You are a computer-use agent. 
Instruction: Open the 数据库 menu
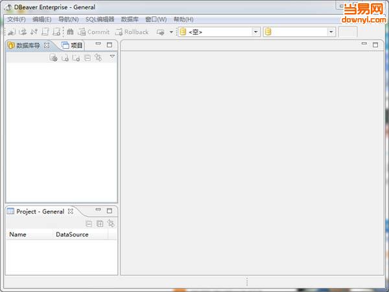click(x=130, y=19)
